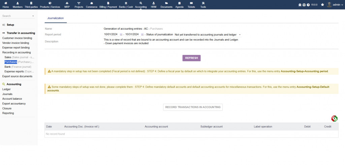The width and height of the screenshot is (345, 165).
Task: Click the Transfer in accounting heading
Action: coord(21,33)
